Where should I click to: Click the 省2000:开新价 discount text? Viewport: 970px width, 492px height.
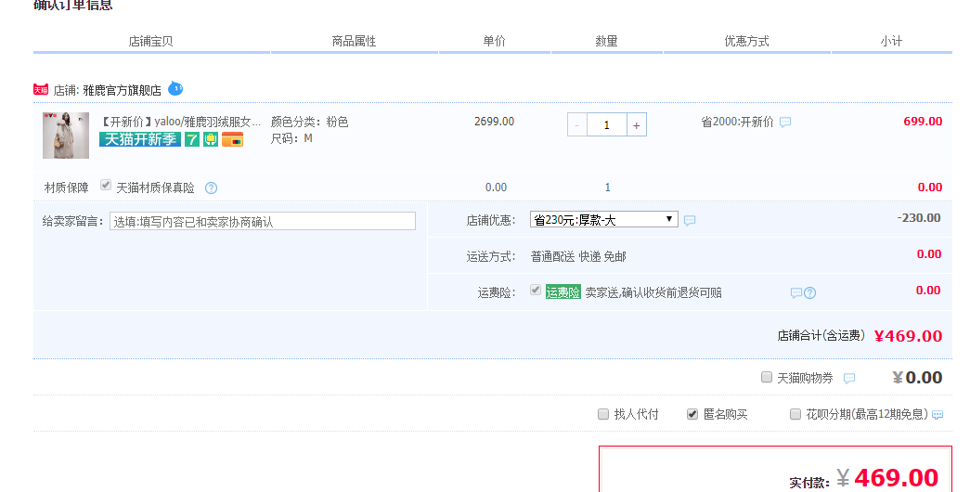[x=737, y=122]
